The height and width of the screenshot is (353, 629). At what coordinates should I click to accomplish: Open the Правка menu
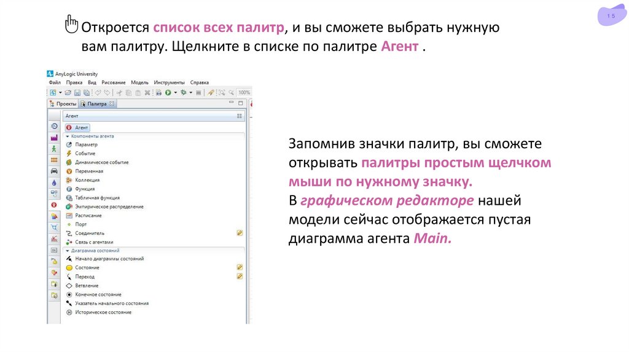click(74, 82)
